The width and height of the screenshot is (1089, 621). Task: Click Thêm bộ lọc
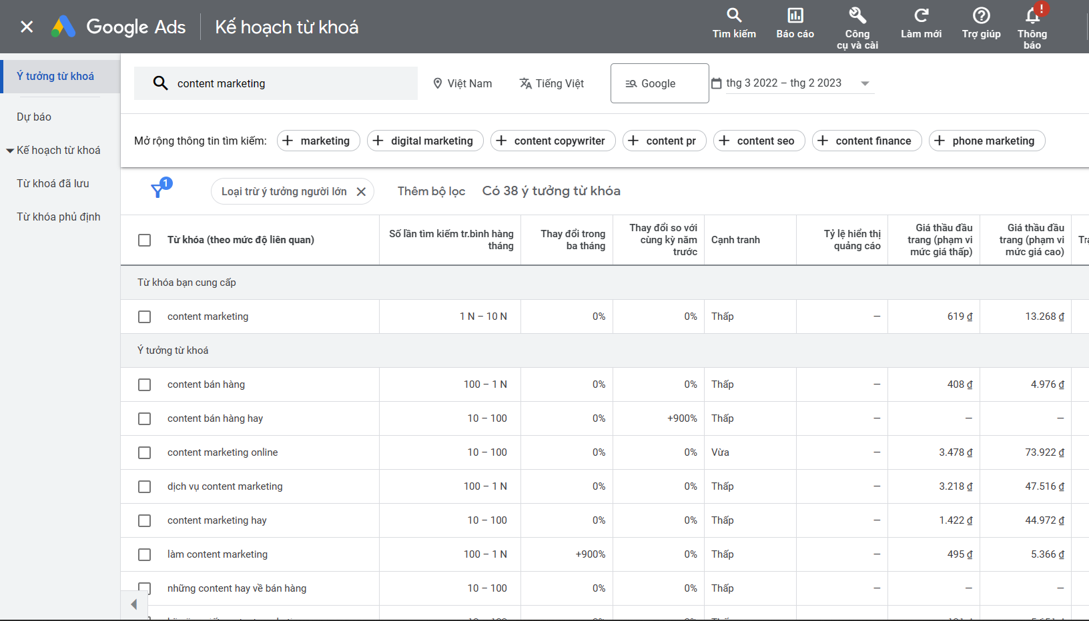(x=431, y=191)
